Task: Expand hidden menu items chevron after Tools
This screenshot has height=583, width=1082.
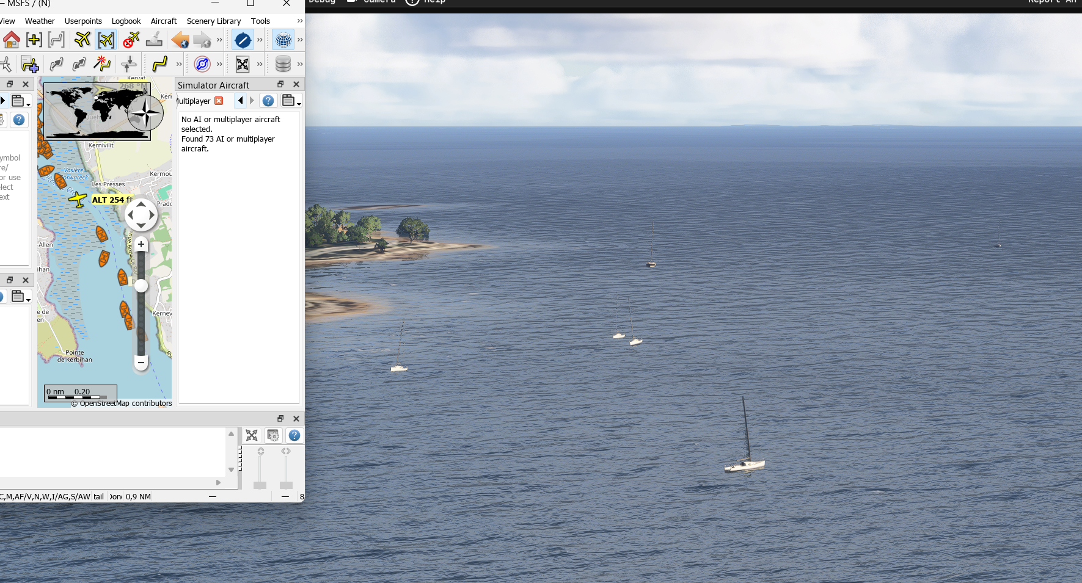Action: point(299,21)
